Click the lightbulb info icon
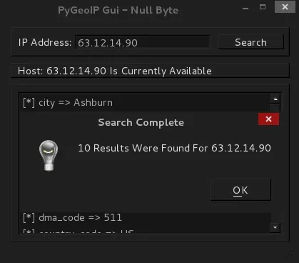Screen dimensions: 299x263 tap(49, 155)
